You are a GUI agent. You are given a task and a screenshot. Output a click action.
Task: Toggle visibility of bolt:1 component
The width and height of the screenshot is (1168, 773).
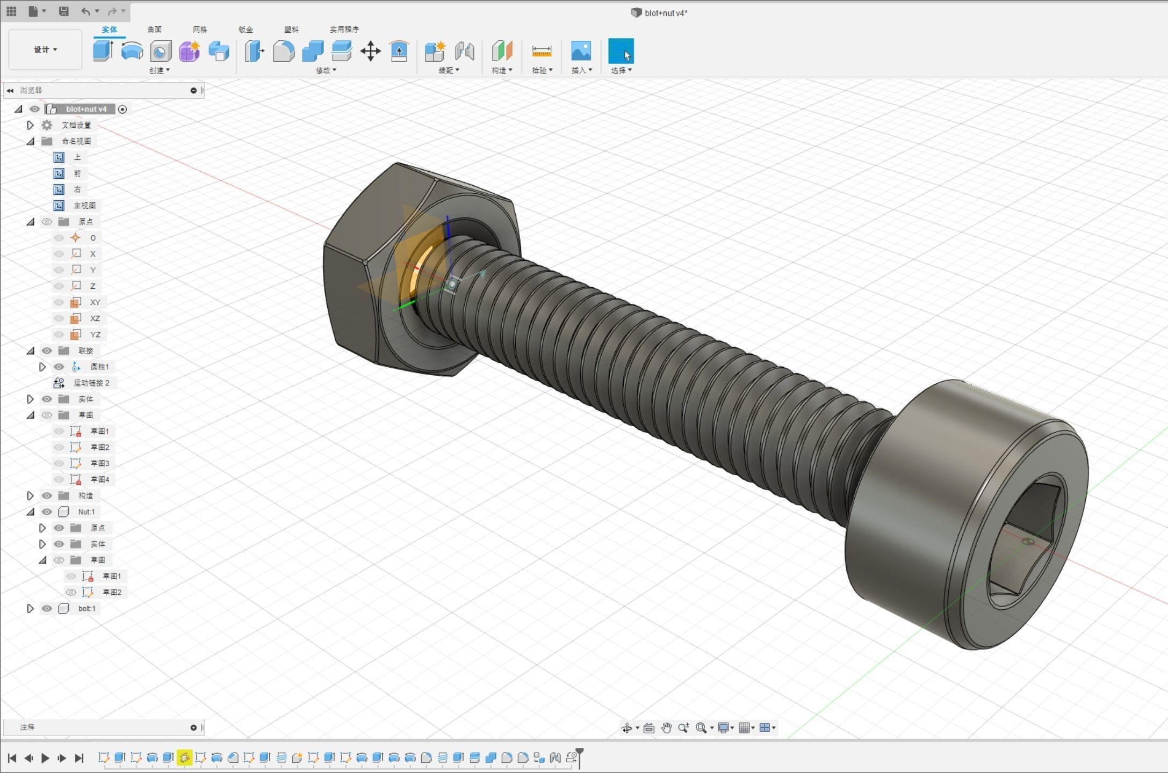[47, 608]
